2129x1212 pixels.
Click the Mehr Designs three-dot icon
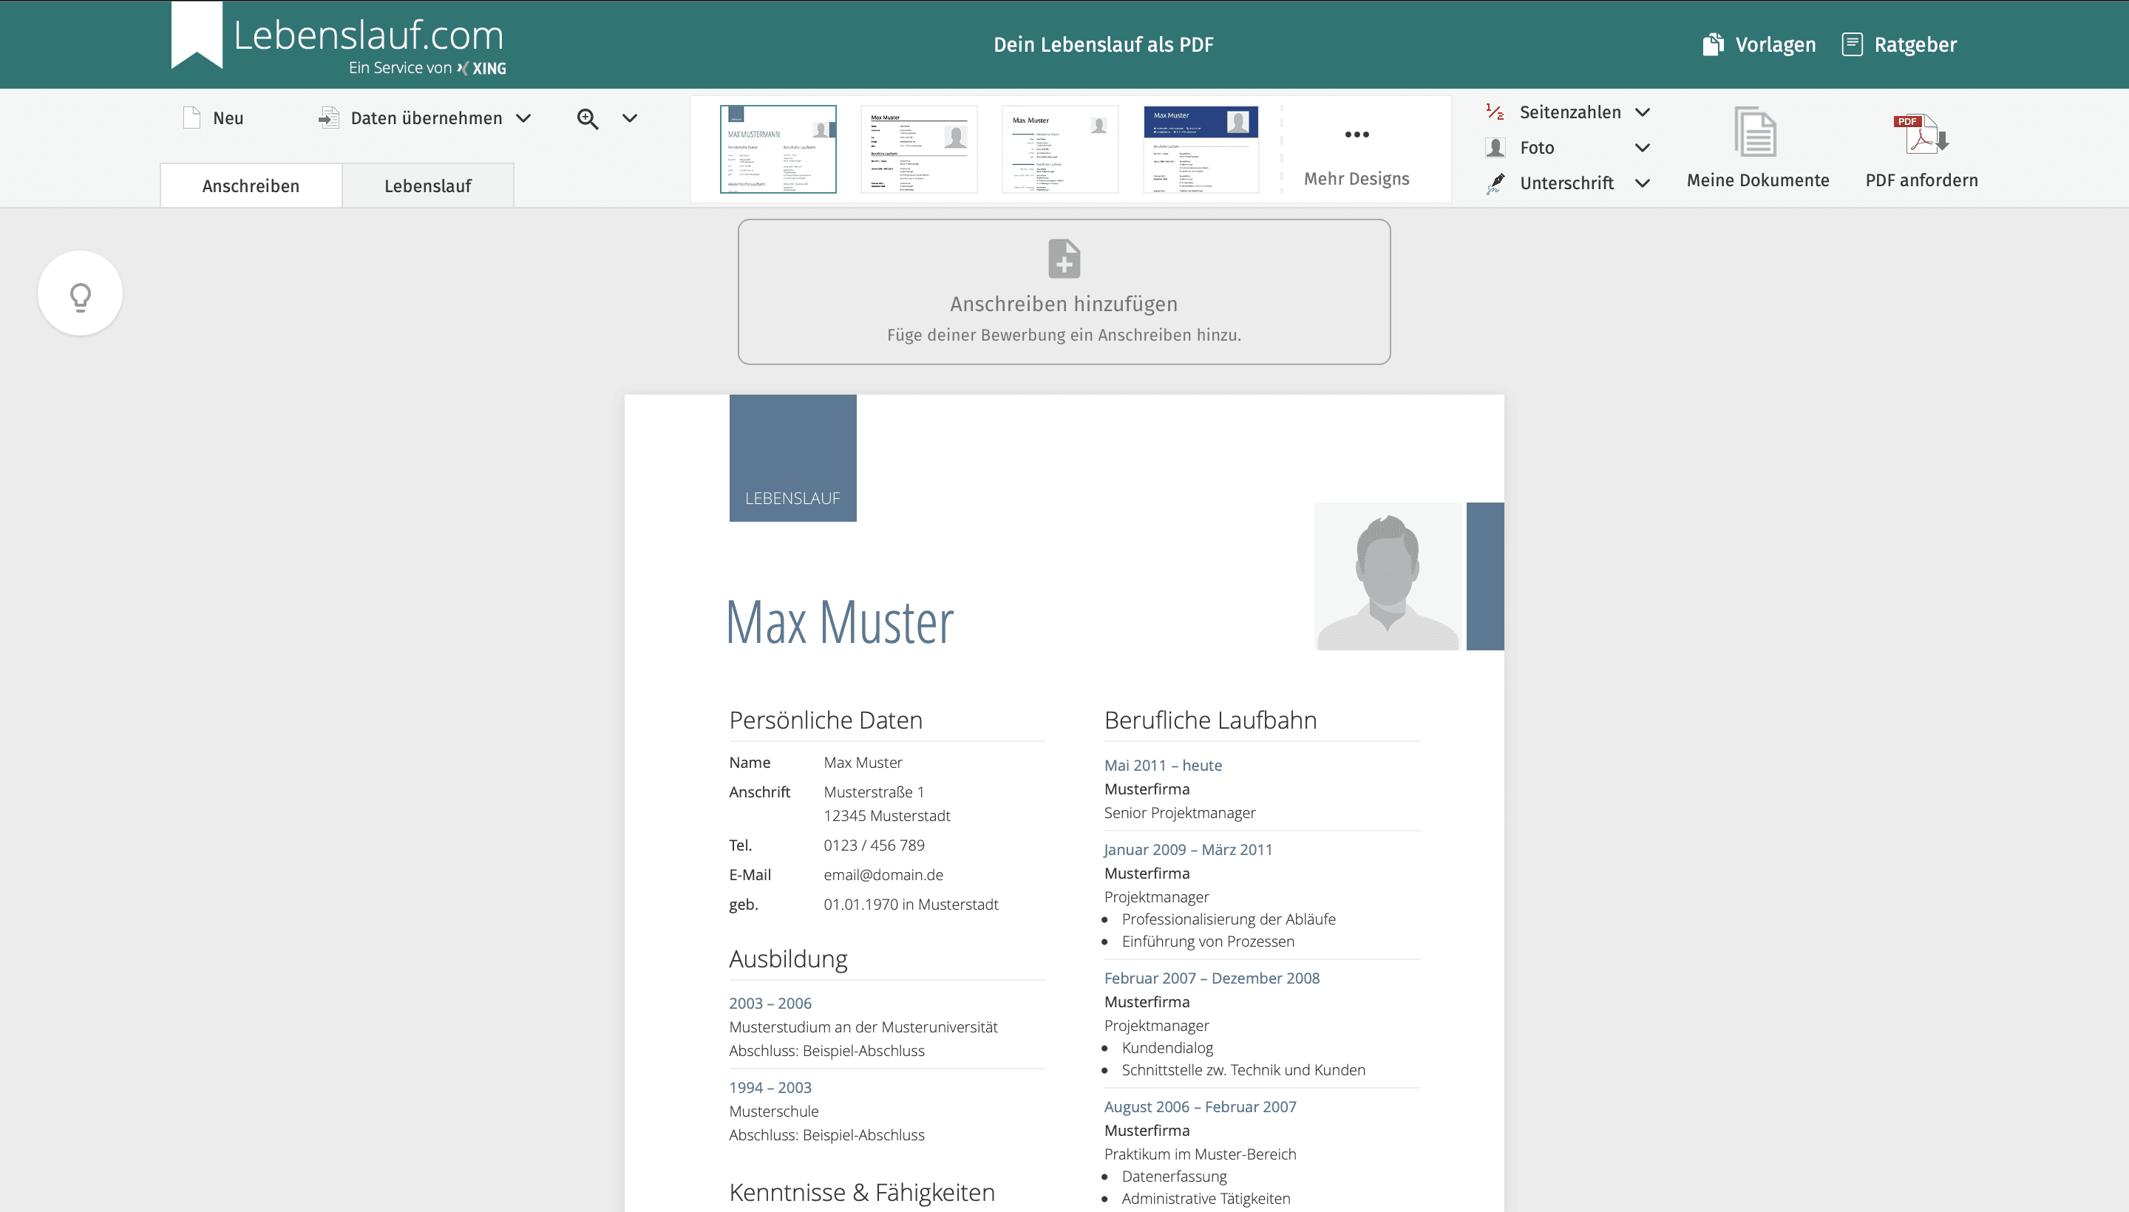pos(1356,135)
